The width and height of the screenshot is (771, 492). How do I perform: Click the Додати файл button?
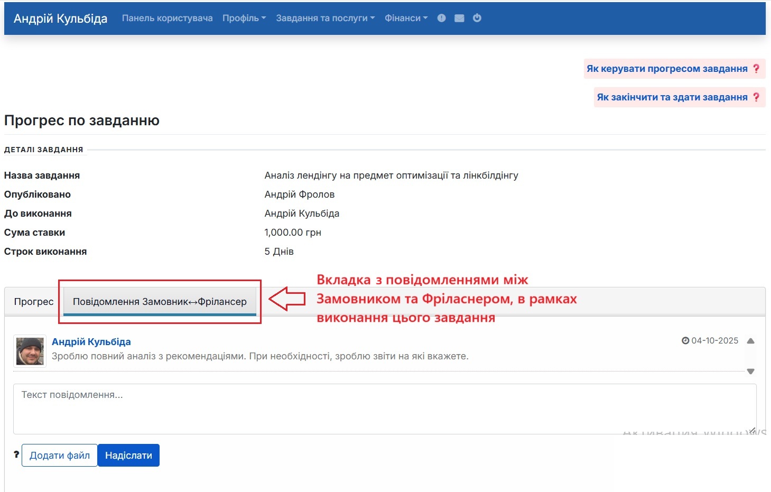[x=59, y=454]
